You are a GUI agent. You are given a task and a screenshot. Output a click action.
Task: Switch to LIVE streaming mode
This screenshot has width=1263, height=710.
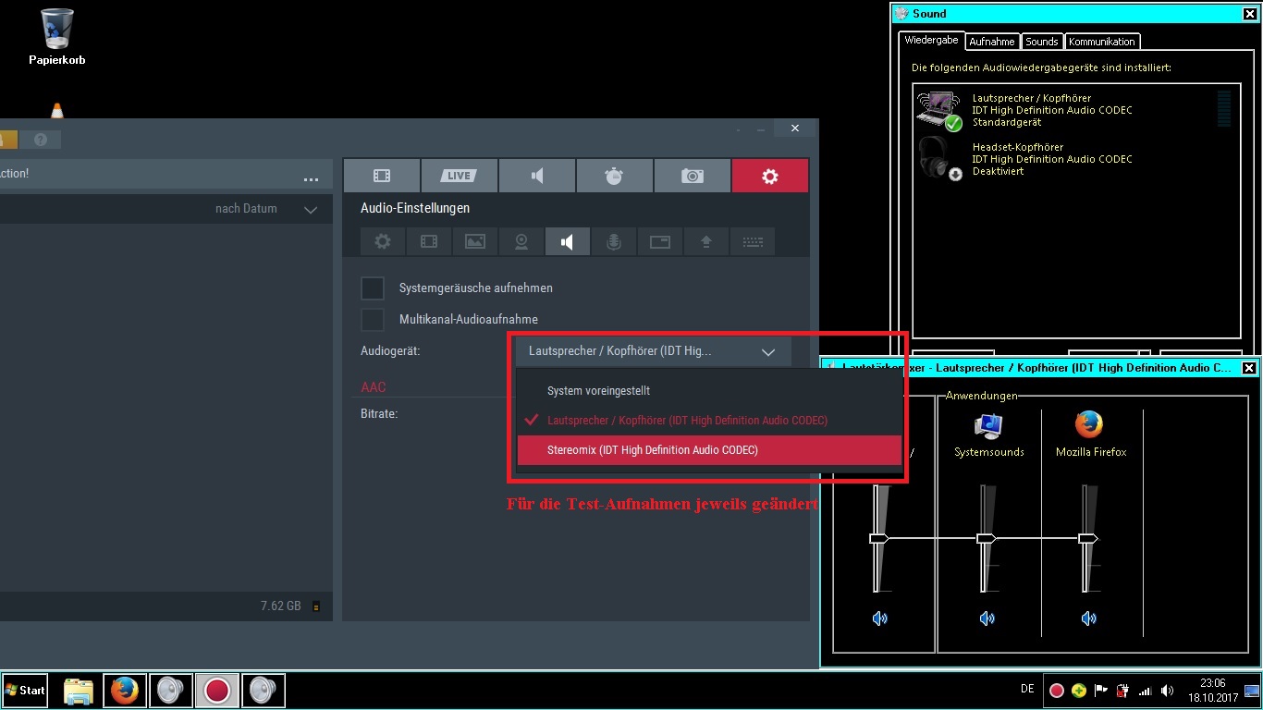click(459, 176)
